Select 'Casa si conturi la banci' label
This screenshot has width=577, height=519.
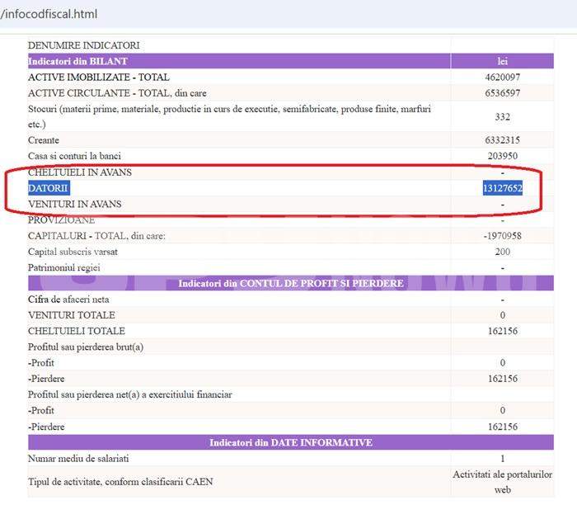74,156
